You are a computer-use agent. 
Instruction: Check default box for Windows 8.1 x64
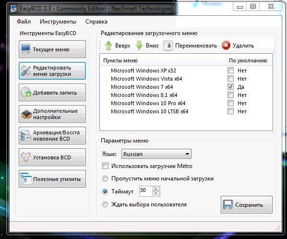click(230, 95)
